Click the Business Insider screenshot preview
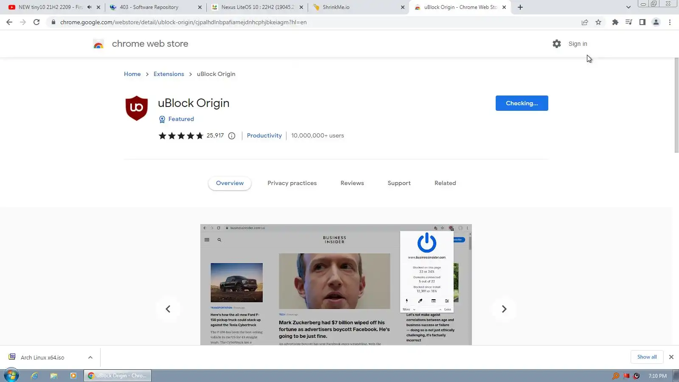 click(336, 284)
